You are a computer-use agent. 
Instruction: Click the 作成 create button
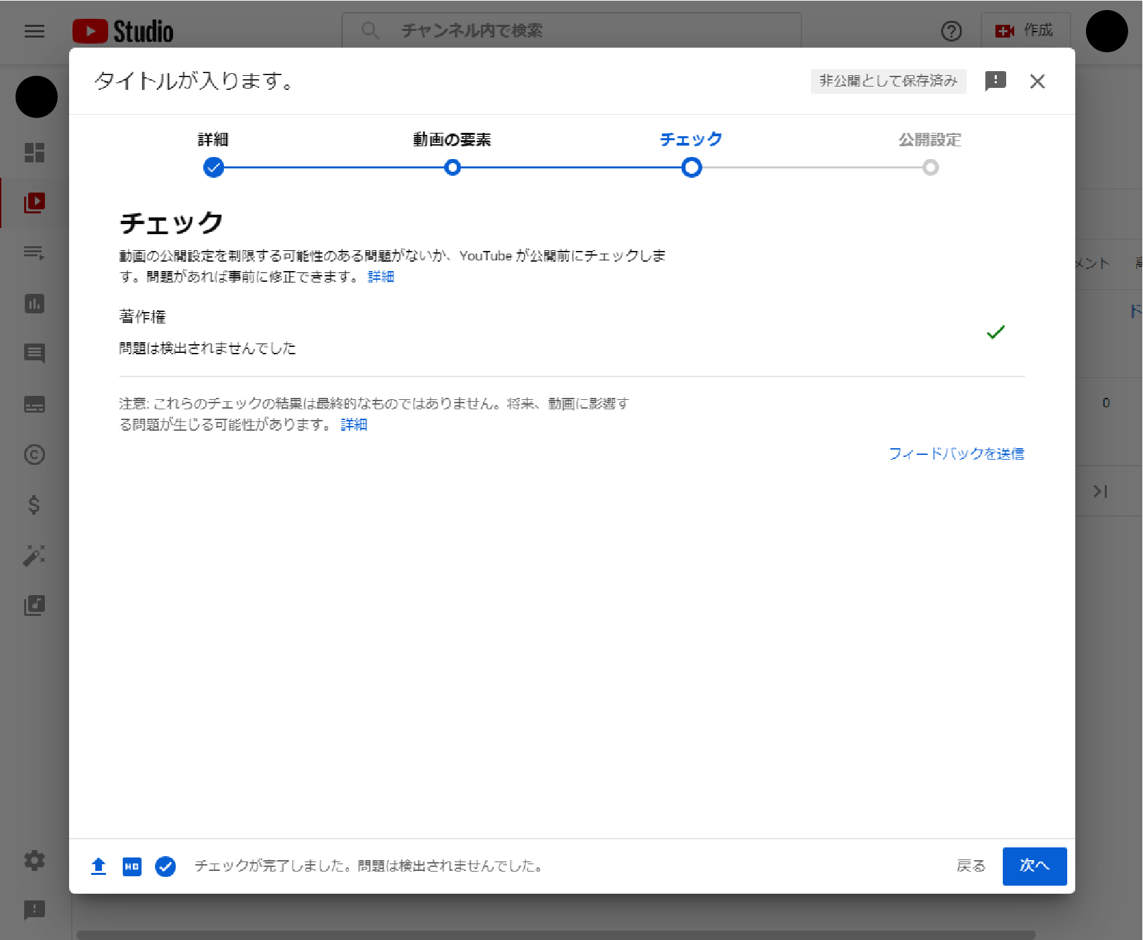click(x=1024, y=31)
